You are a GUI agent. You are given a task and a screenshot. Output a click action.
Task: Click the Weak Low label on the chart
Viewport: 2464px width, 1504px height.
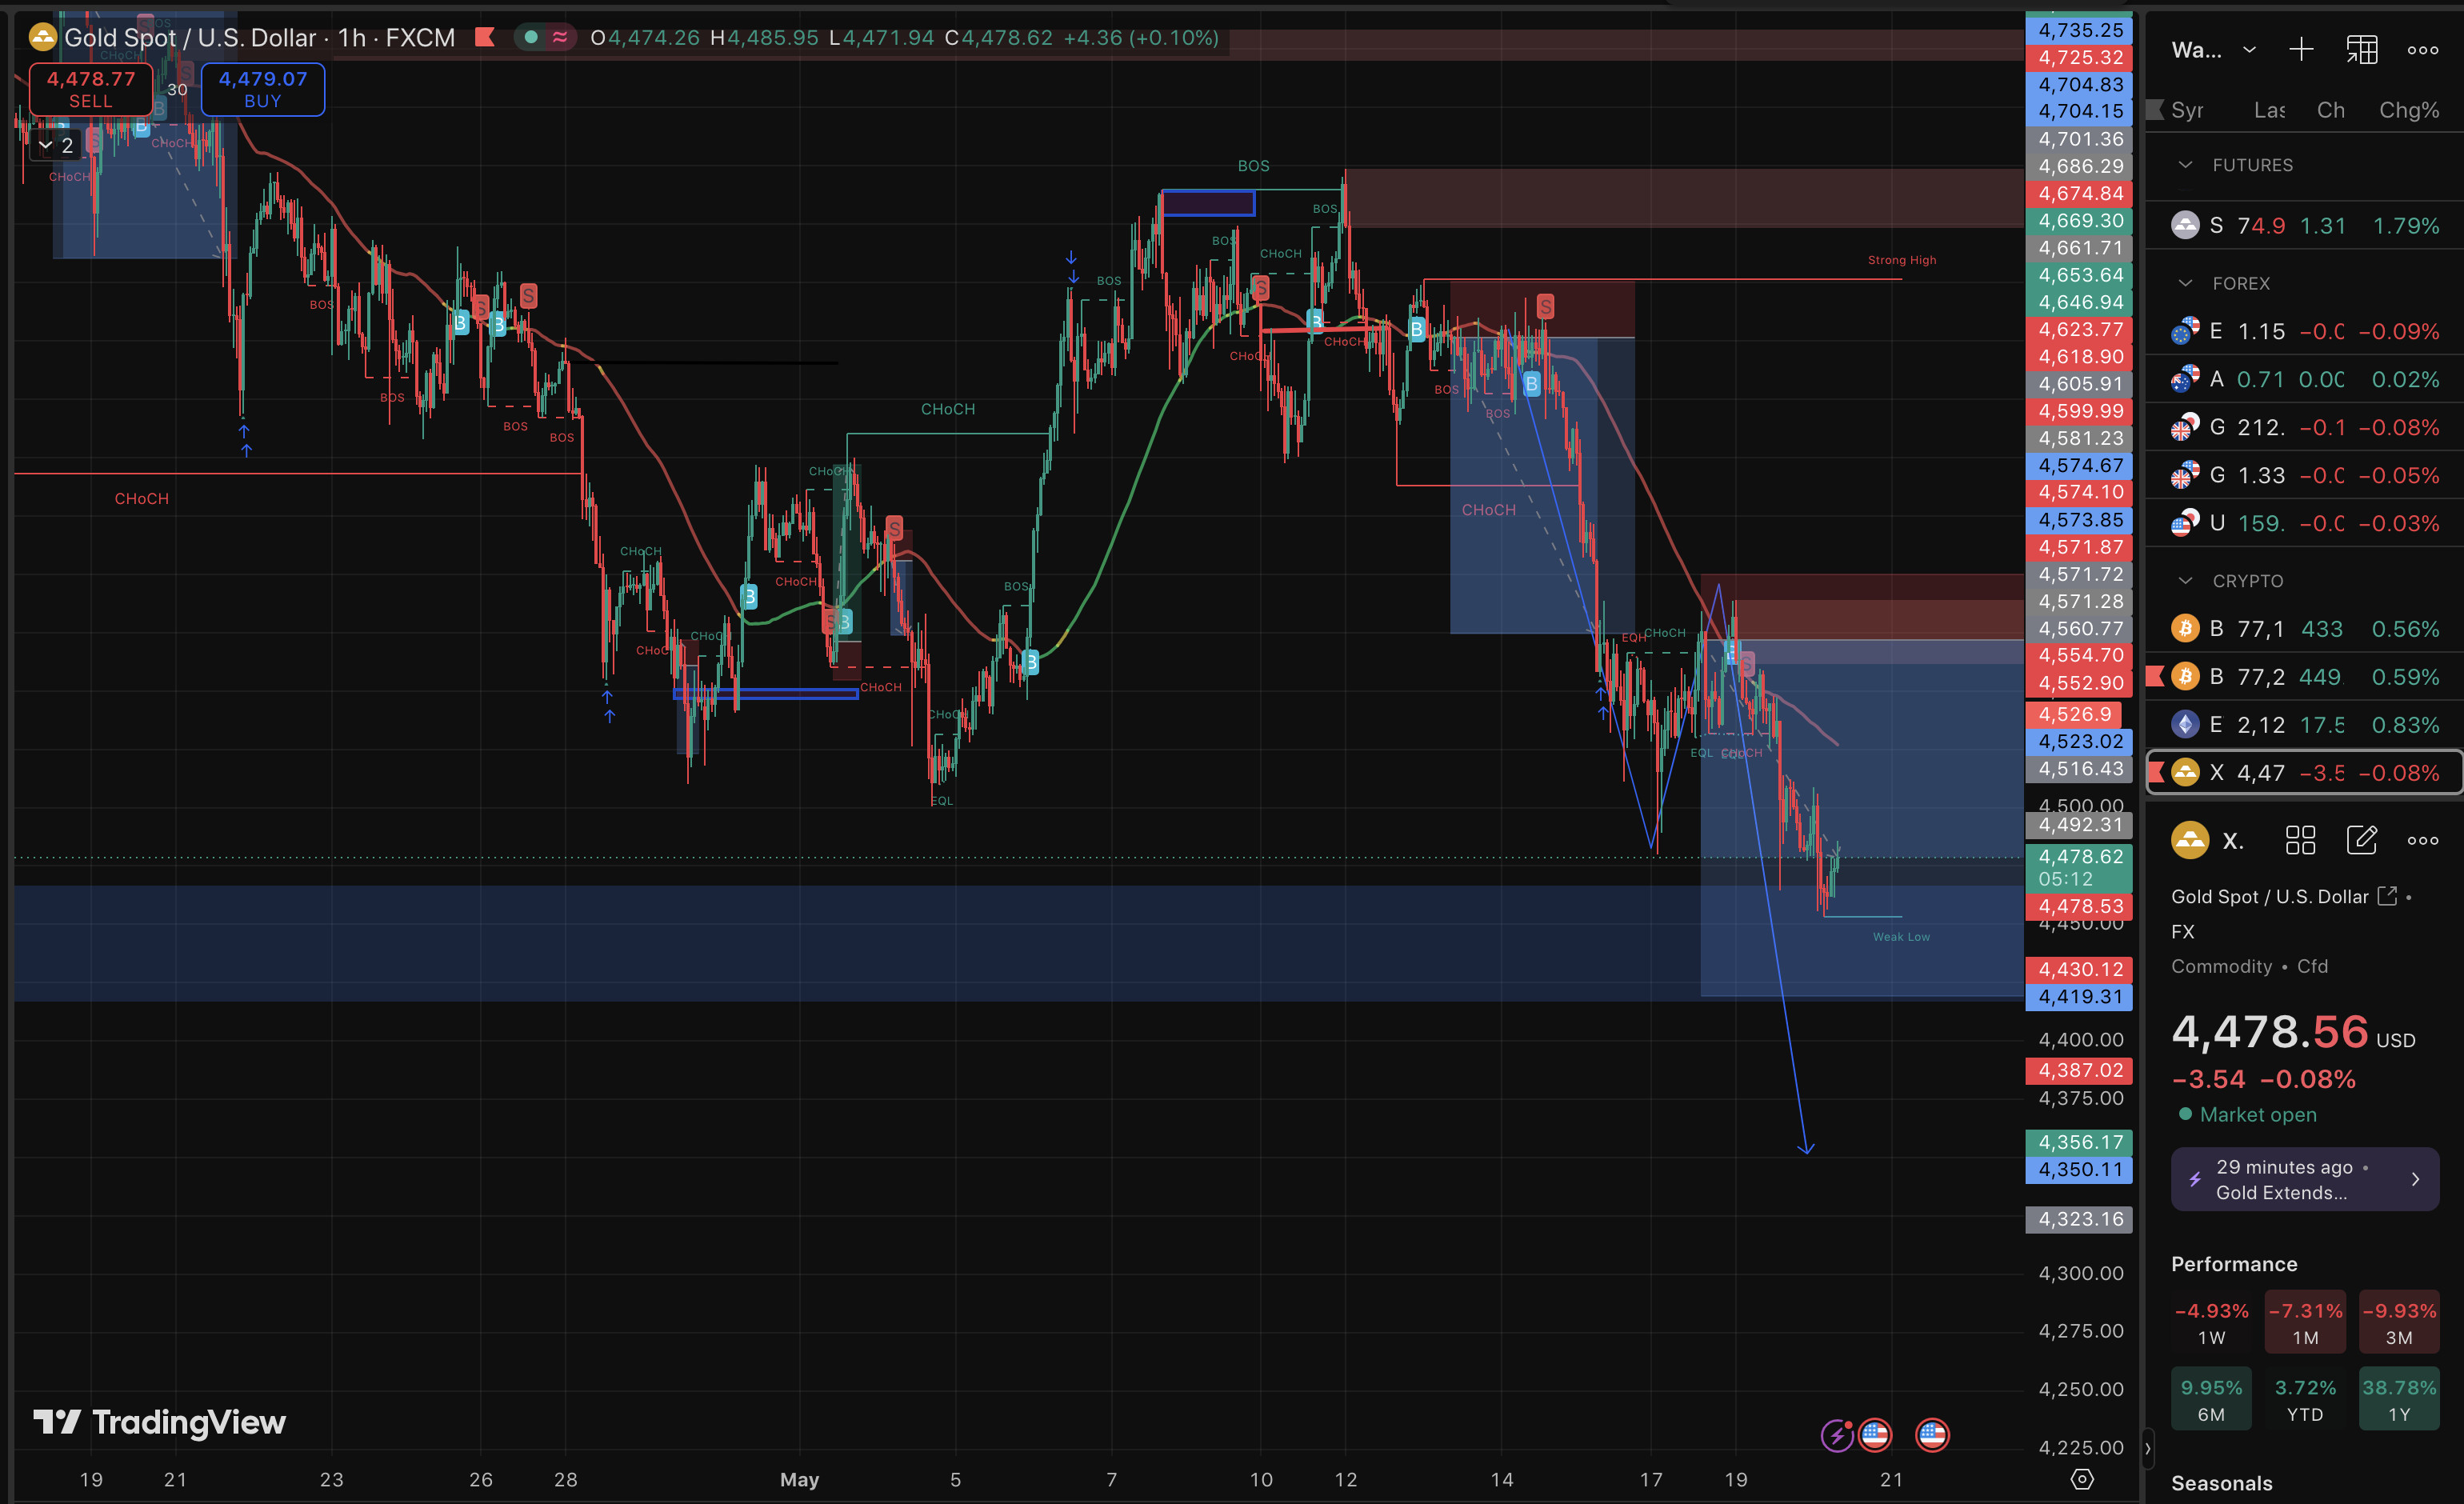(x=1901, y=937)
